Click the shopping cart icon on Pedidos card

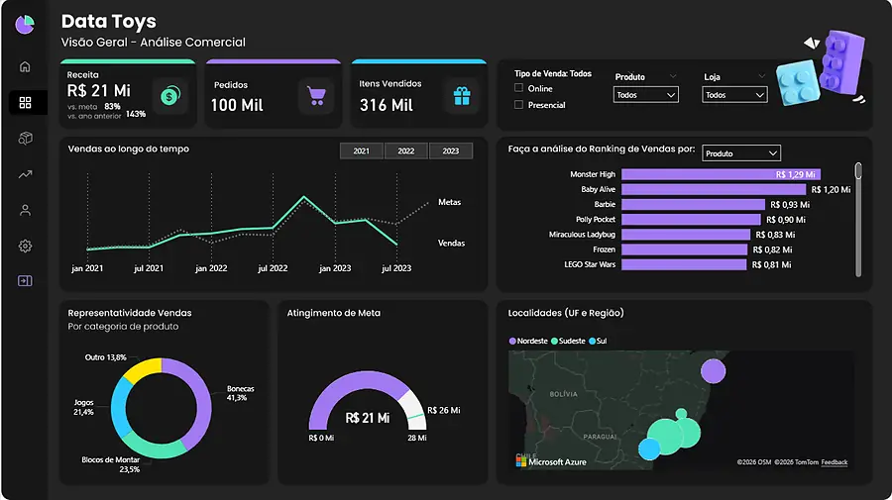tap(316, 95)
